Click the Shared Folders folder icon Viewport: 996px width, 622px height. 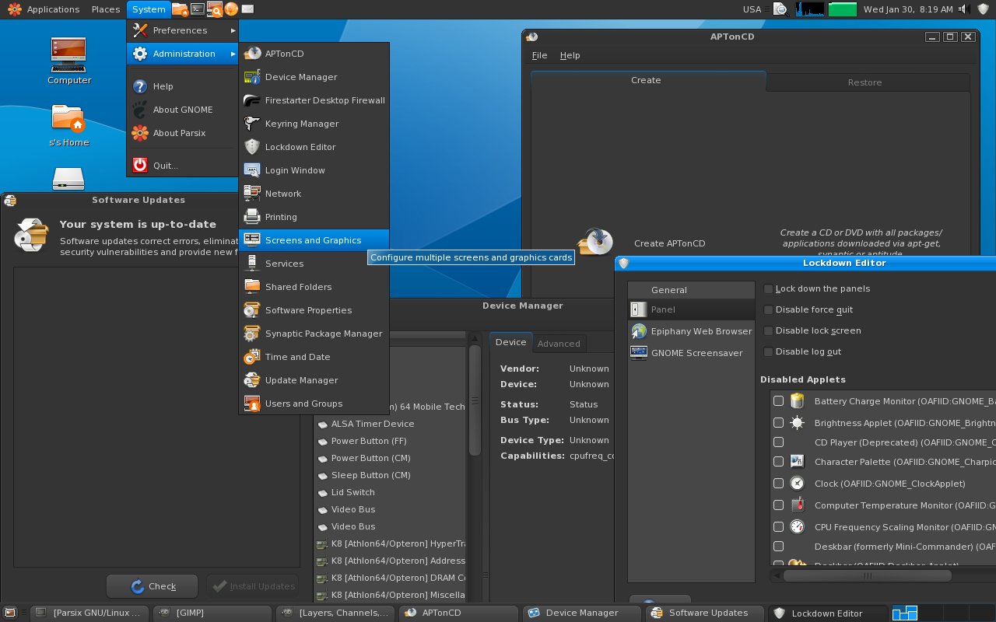pyautogui.click(x=252, y=287)
